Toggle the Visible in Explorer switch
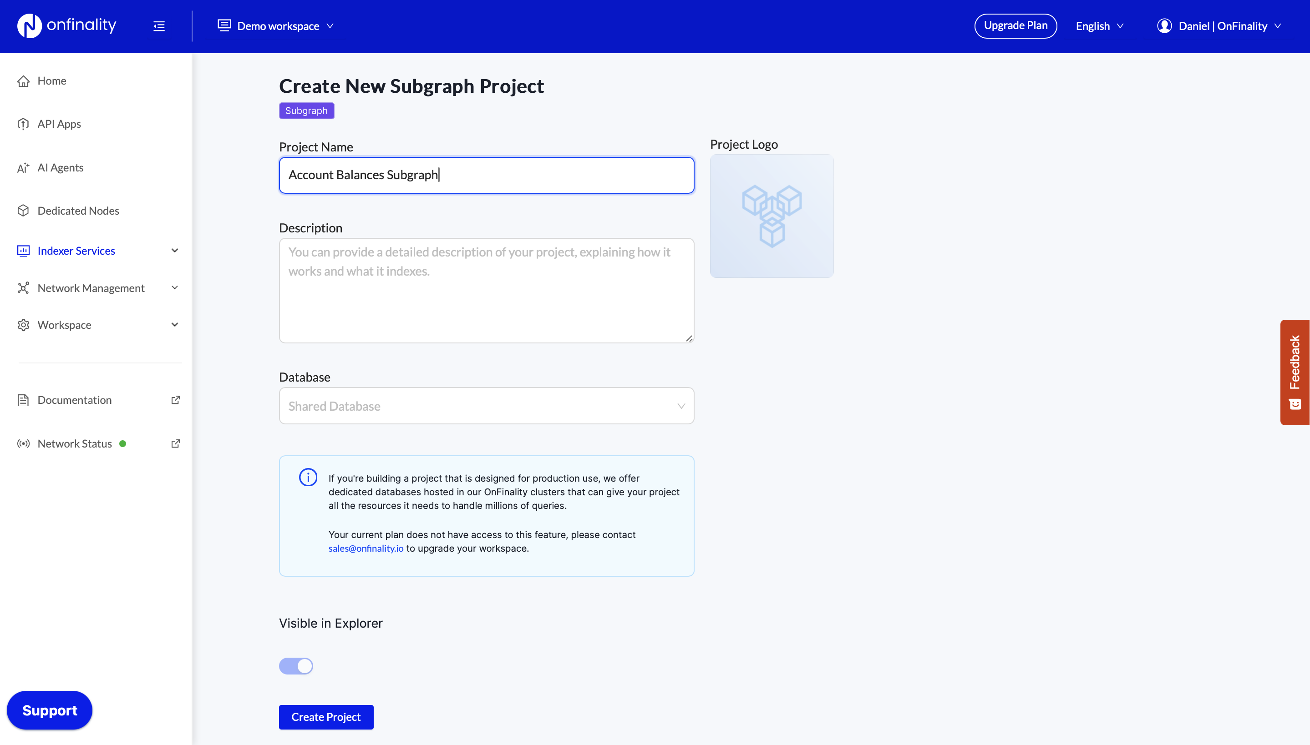The image size is (1310, 745). [x=296, y=666]
